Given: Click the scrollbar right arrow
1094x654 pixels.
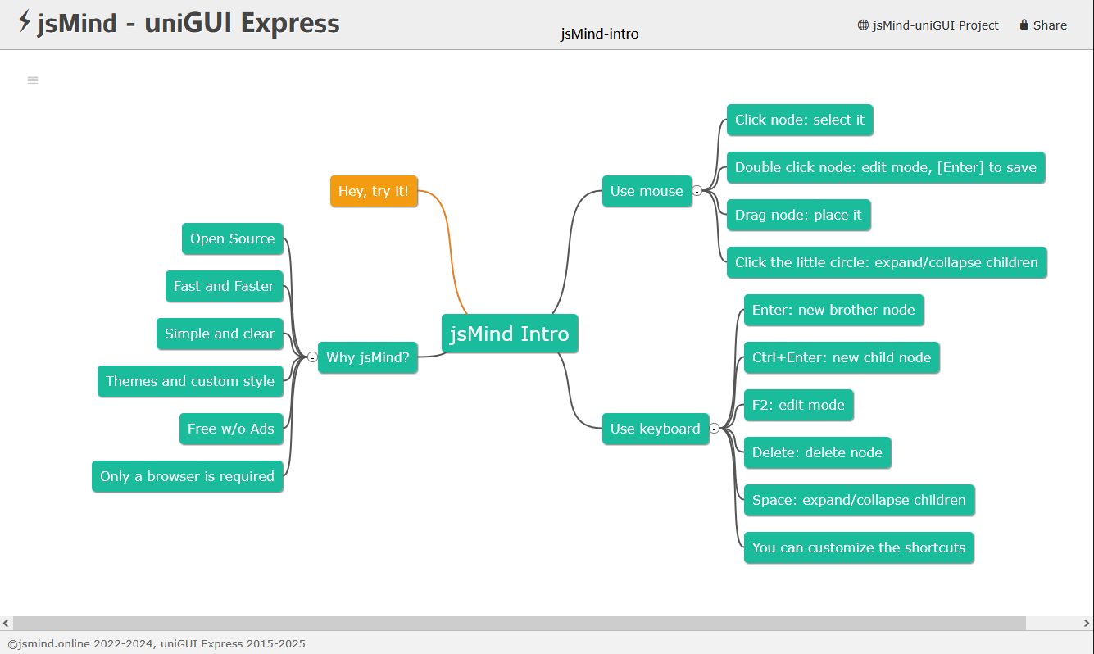Looking at the screenshot, I should coord(1087,624).
